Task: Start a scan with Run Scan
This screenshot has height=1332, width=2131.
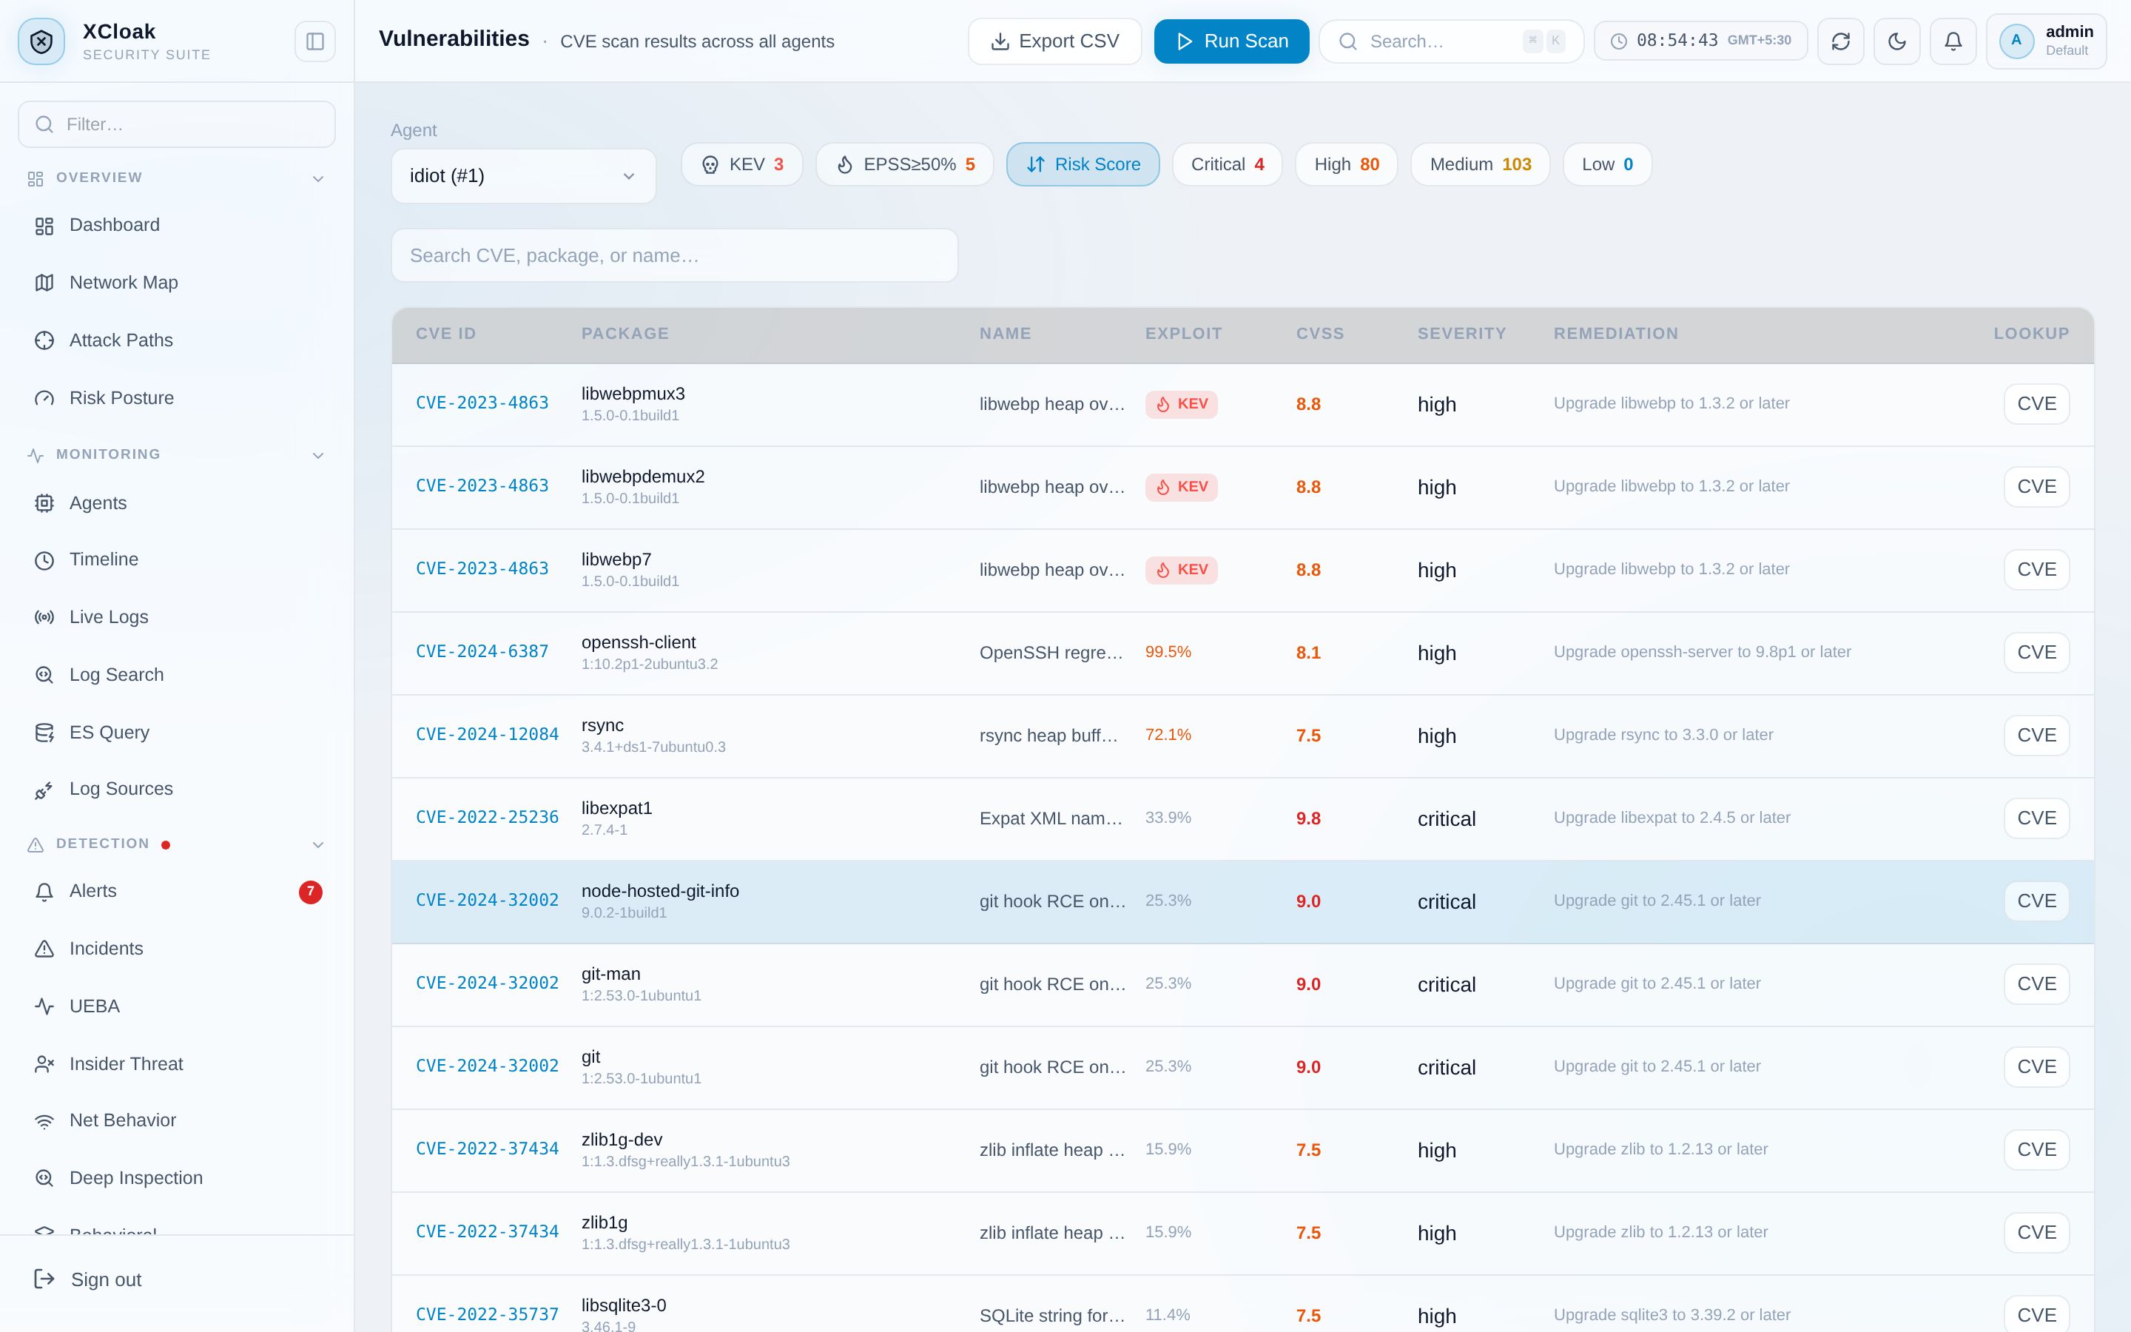Action: (x=1232, y=41)
